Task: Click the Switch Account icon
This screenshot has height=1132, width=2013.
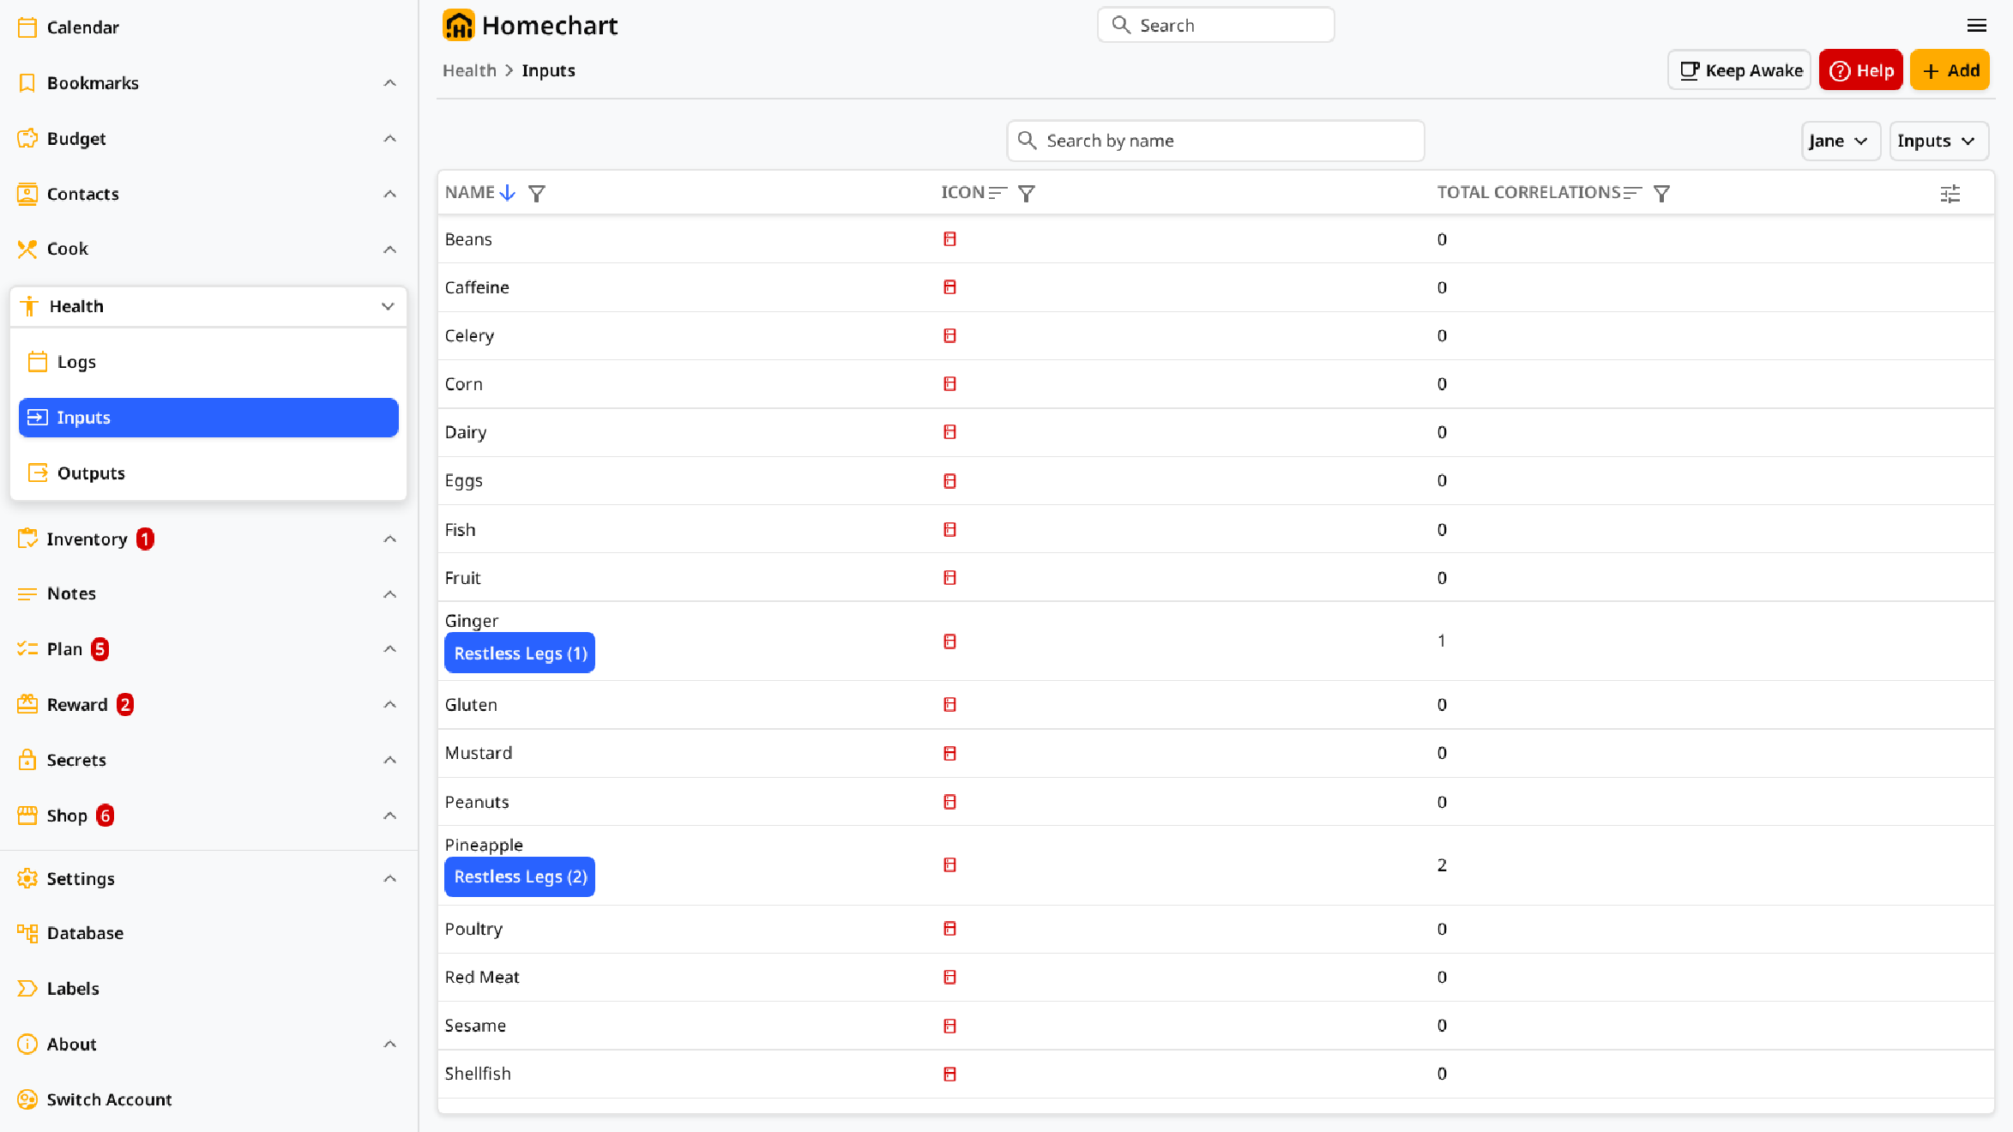Action: pyautogui.click(x=27, y=1099)
